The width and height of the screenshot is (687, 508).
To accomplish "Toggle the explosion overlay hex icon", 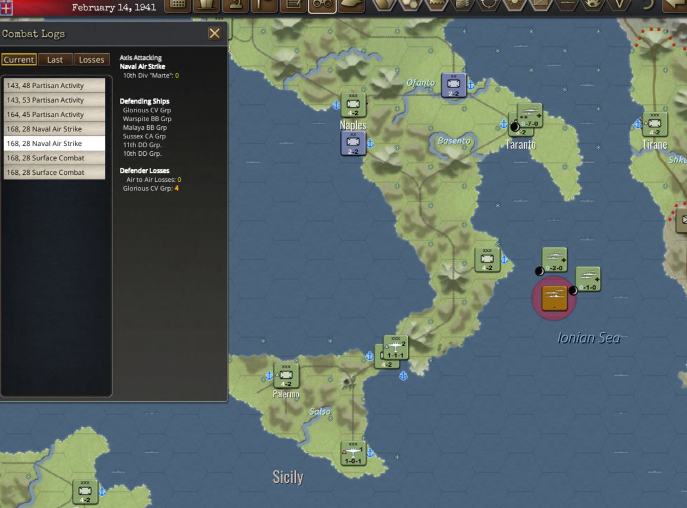I will point(593,5).
